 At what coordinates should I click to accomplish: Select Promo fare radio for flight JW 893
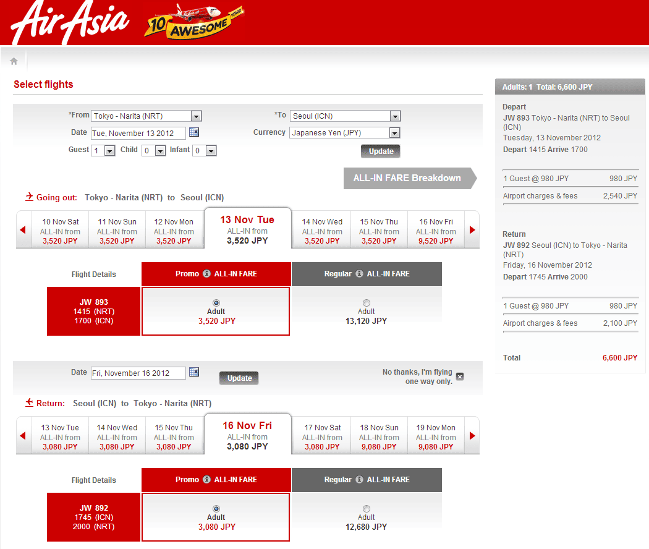pyautogui.click(x=216, y=302)
